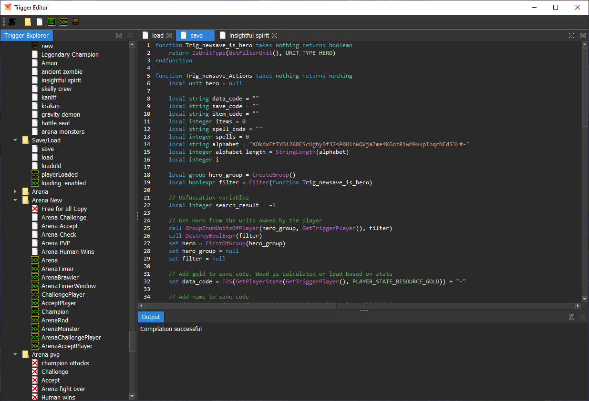Close the Trigger Explorer panel

(x=130, y=36)
